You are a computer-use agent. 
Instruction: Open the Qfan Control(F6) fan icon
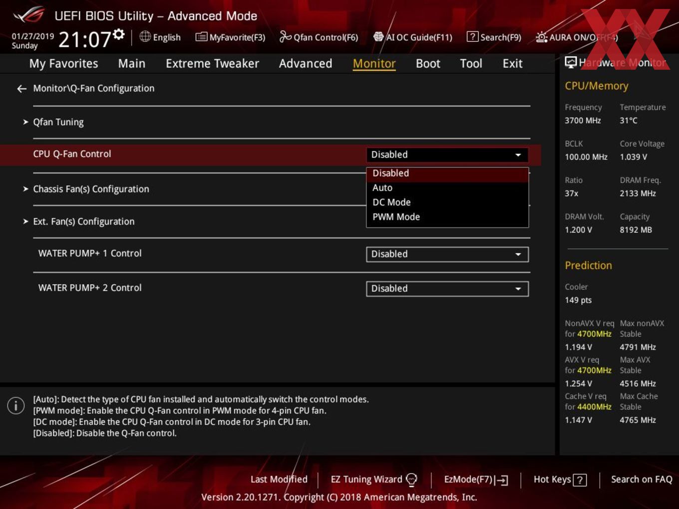coord(285,36)
